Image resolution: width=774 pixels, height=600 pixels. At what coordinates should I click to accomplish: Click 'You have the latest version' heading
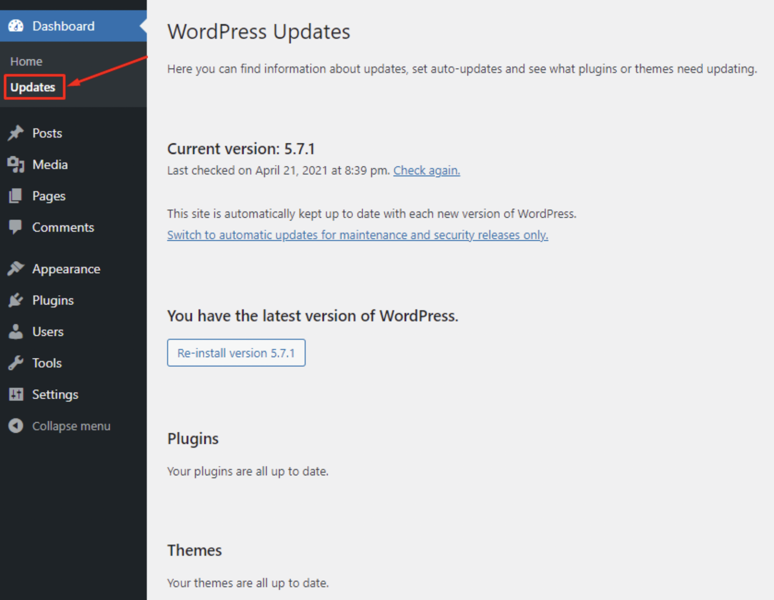coord(312,316)
